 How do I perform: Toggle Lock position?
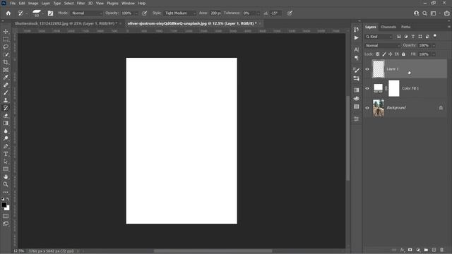[x=391, y=54]
